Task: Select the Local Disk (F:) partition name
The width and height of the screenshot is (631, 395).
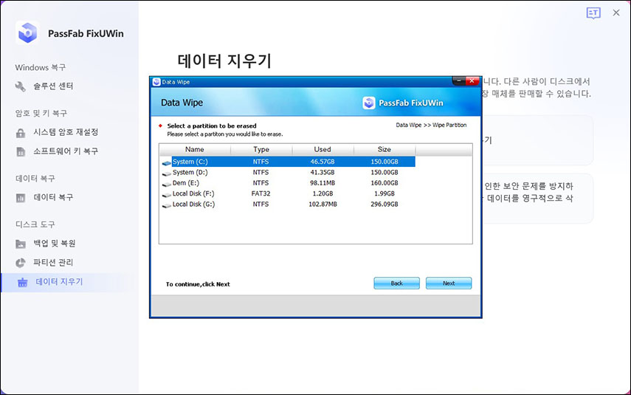Action: click(x=193, y=193)
